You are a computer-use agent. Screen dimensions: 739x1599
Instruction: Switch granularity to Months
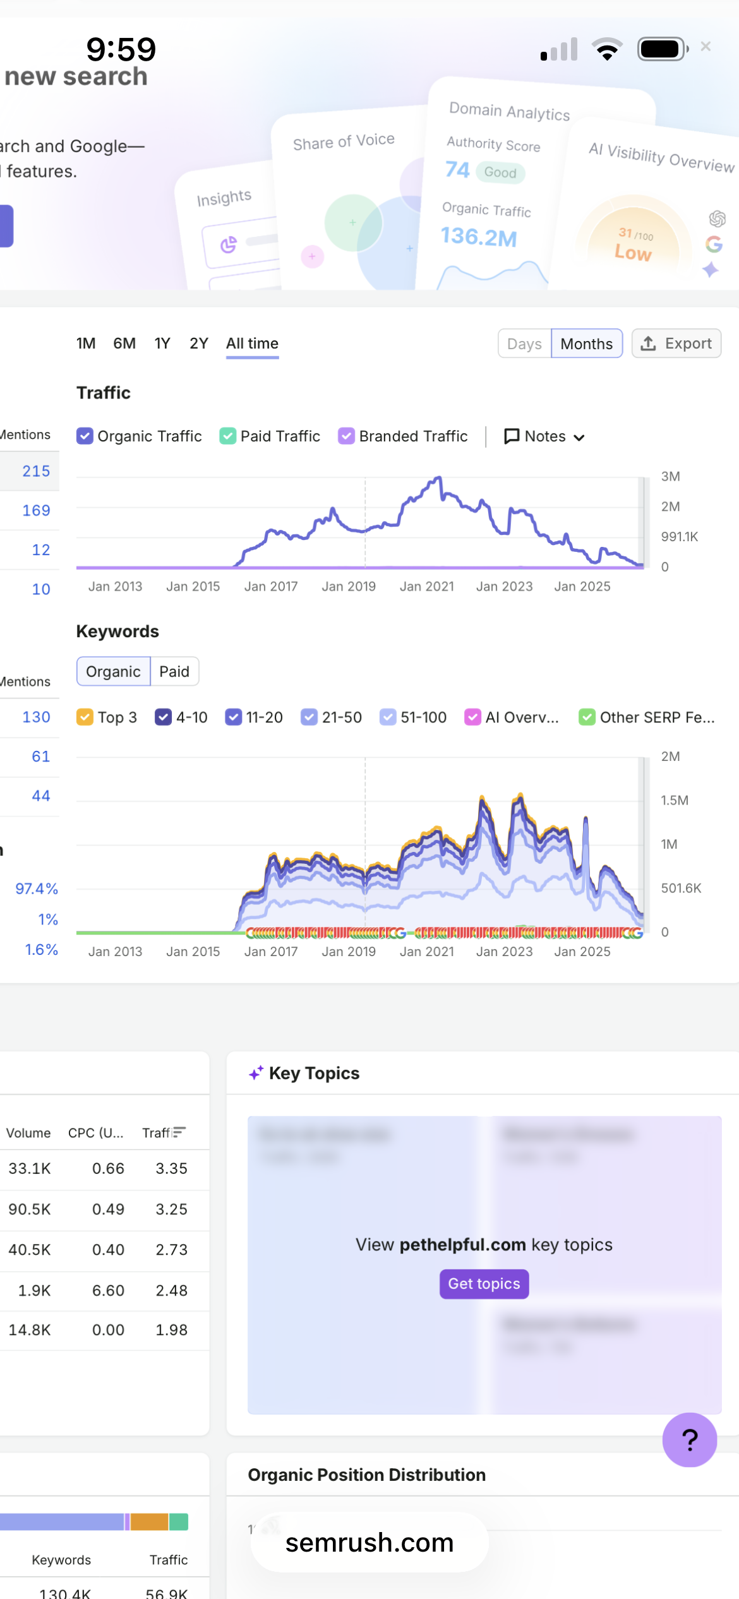click(x=587, y=344)
